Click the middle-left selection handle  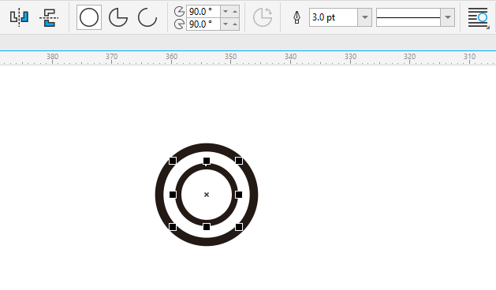pos(173,195)
